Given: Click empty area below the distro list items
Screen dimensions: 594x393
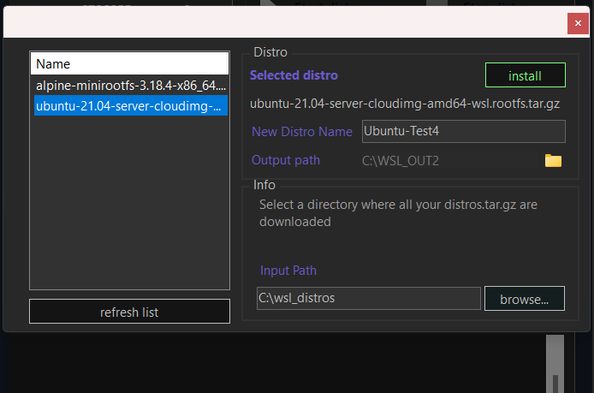Looking at the screenshot, I should point(130,205).
